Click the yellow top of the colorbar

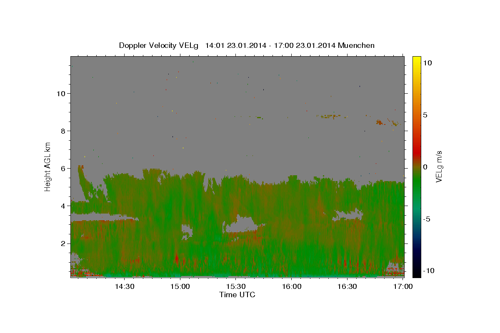point(416,60)
